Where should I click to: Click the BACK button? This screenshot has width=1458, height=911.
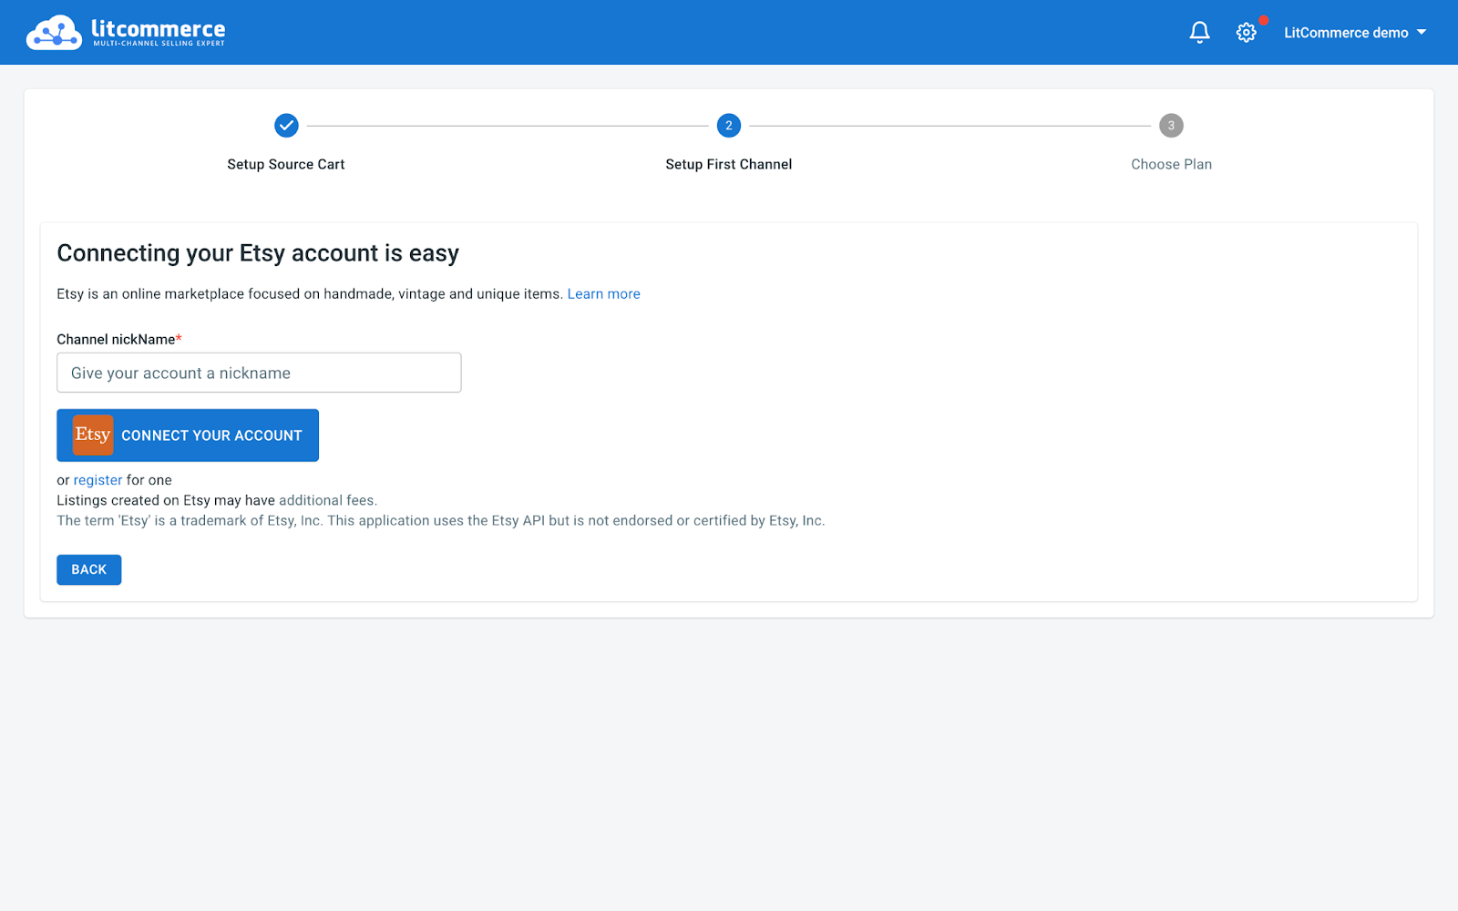pyautogui.click(x=89, y=569)
